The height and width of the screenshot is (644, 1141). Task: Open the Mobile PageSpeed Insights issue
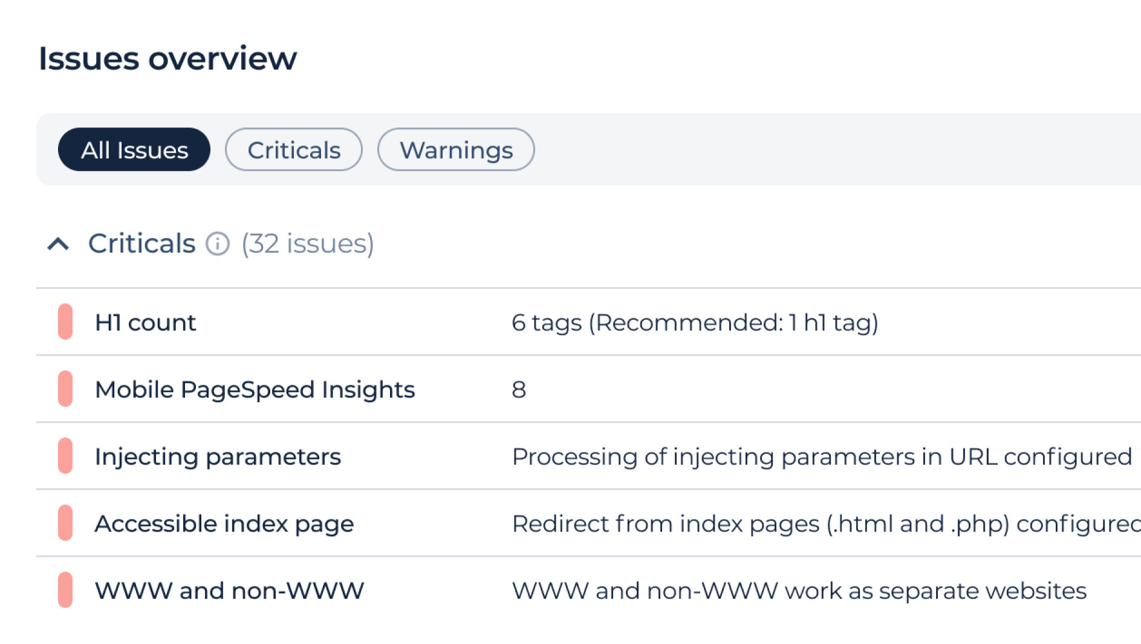pos(588,389)
